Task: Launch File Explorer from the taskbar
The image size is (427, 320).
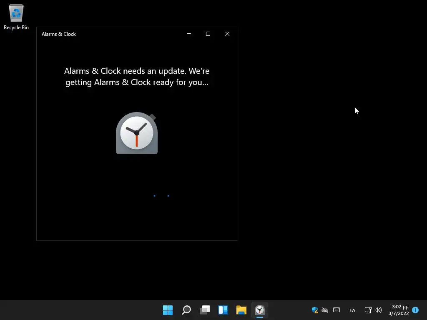Action: coord(241,310)
